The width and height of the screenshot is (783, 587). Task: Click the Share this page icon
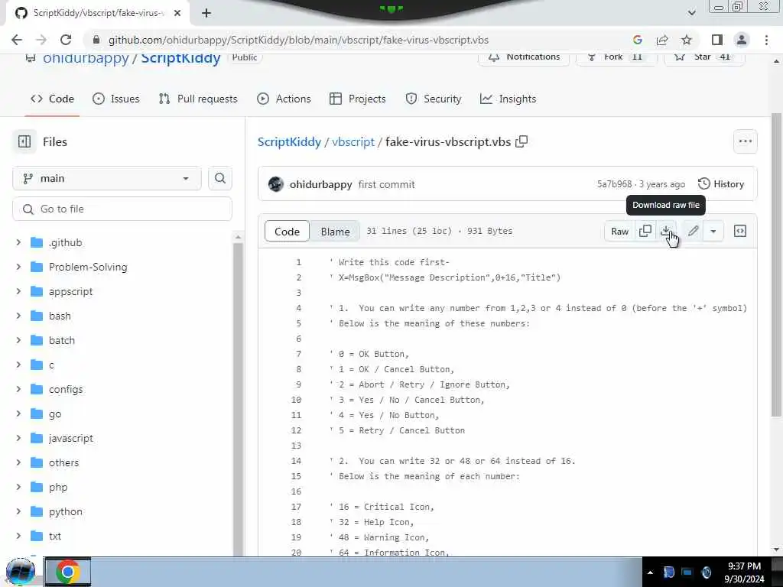click(662, 40)
